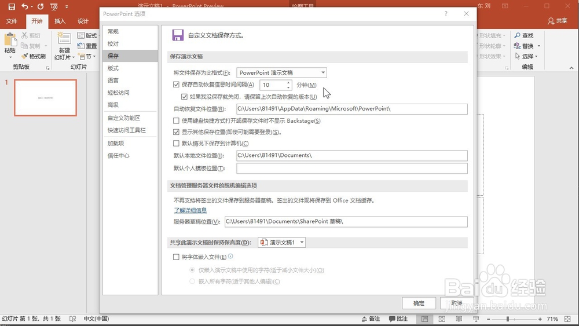Click the font embedding info icon

click(230, 256)
